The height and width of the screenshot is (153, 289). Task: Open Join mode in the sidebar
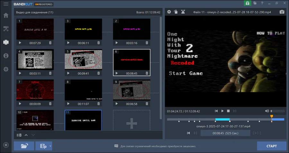[6, 42]
